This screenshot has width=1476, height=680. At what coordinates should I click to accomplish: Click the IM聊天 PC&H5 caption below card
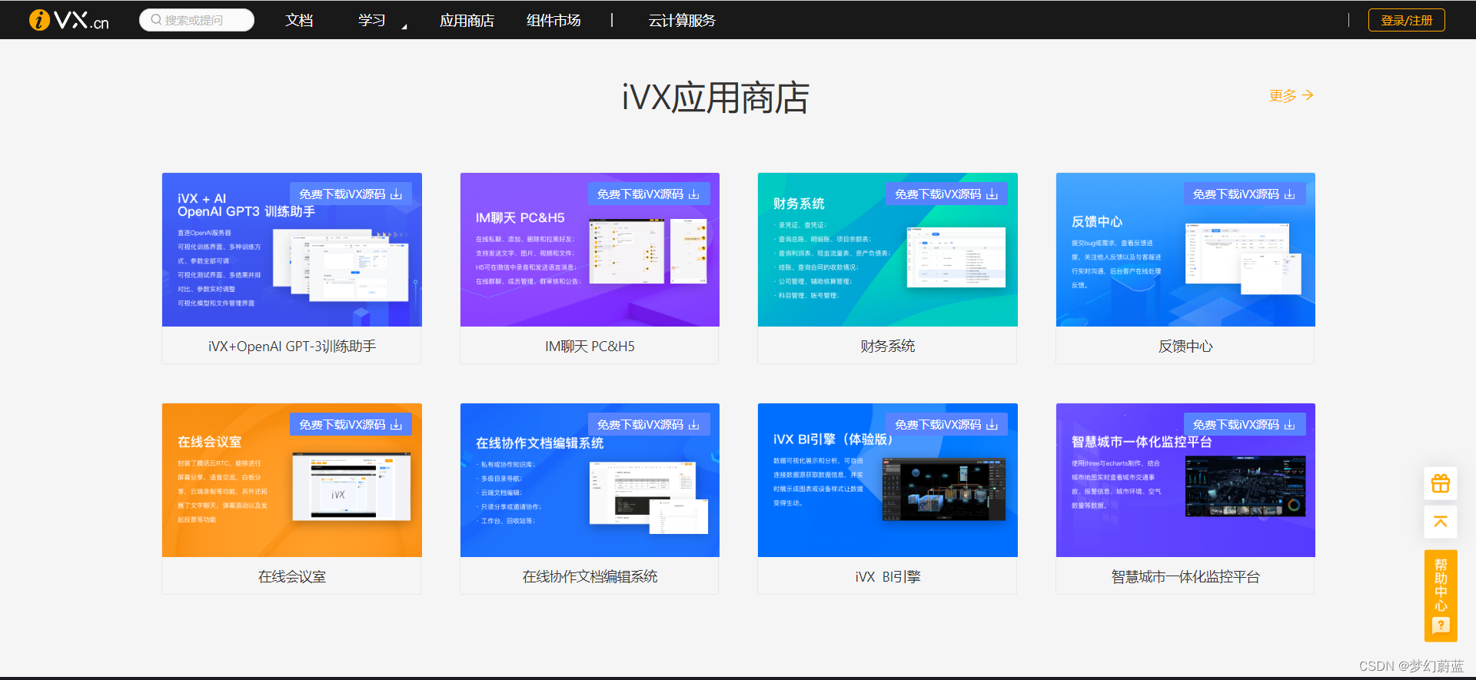(590, 347)
